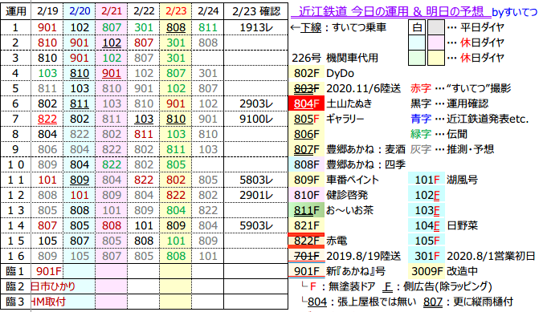Viewport: 543px width, 312px height.
Task: Click the 3009F 改造中 cell
Action: click(x=427, y=271)
